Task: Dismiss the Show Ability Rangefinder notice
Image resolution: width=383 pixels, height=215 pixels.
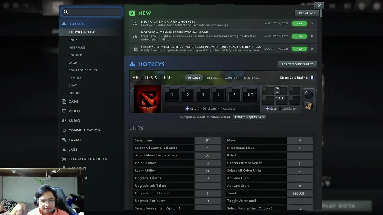Action: pyautogui.click(x=312, y=49)
